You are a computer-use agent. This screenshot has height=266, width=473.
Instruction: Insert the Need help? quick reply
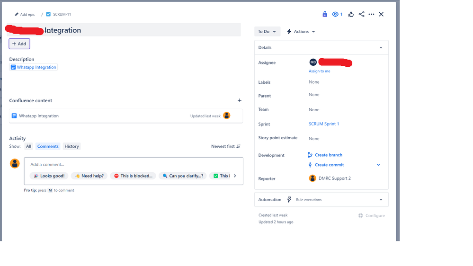click(89, 176)
